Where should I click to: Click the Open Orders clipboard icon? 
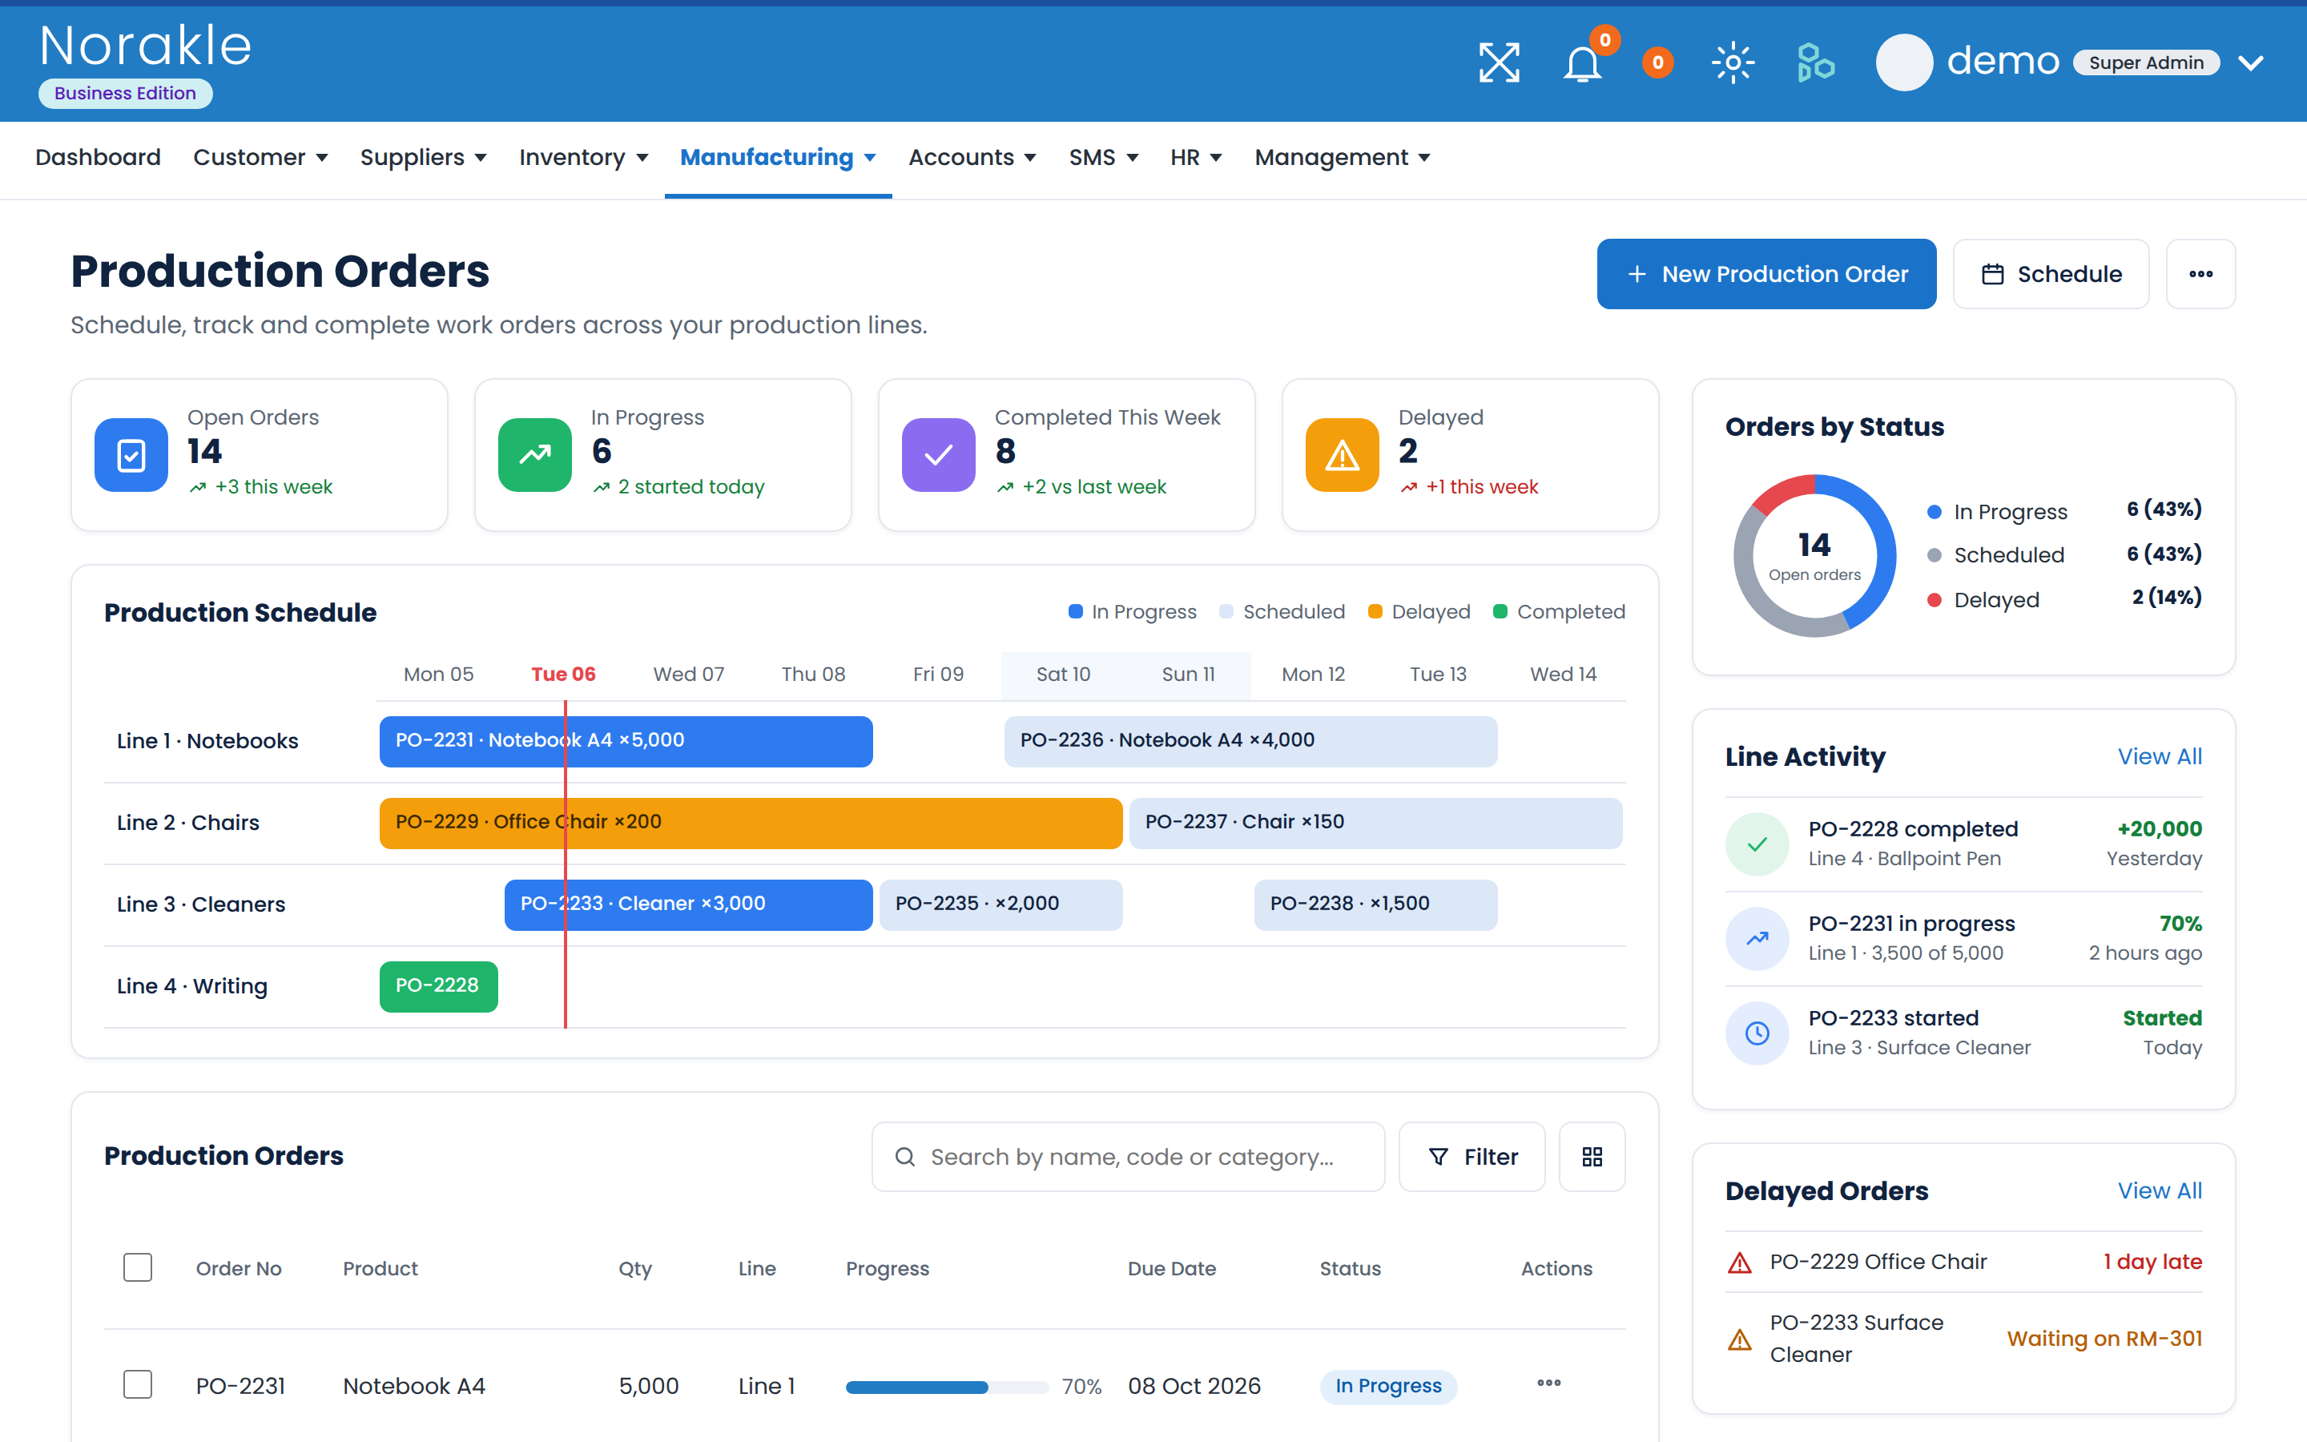point(131,455)
